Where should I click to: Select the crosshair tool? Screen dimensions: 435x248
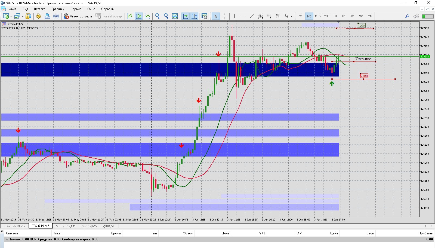click(x=224, y=16)
